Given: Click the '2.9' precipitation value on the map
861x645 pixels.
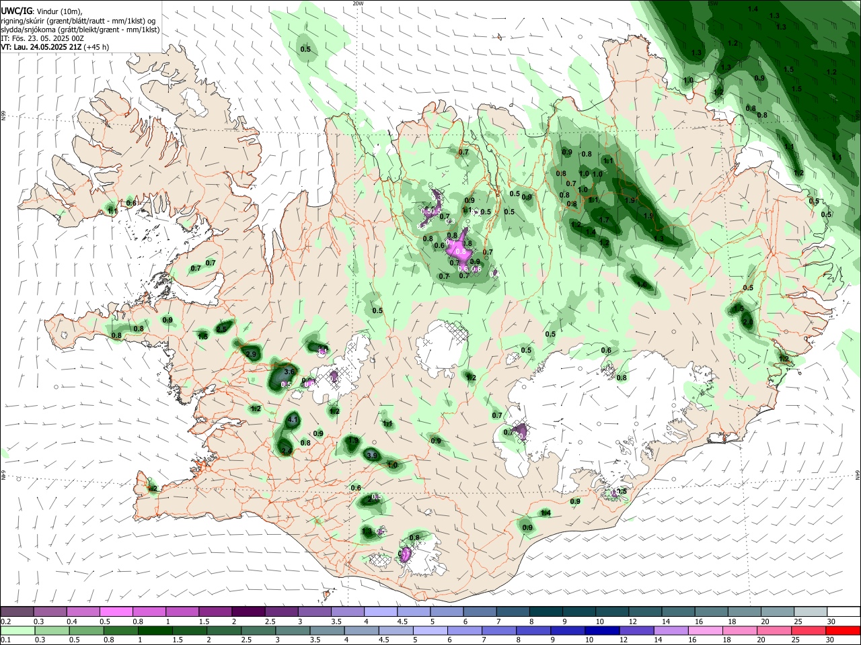Looking at the screenshot, I should (x=252, y=354).
